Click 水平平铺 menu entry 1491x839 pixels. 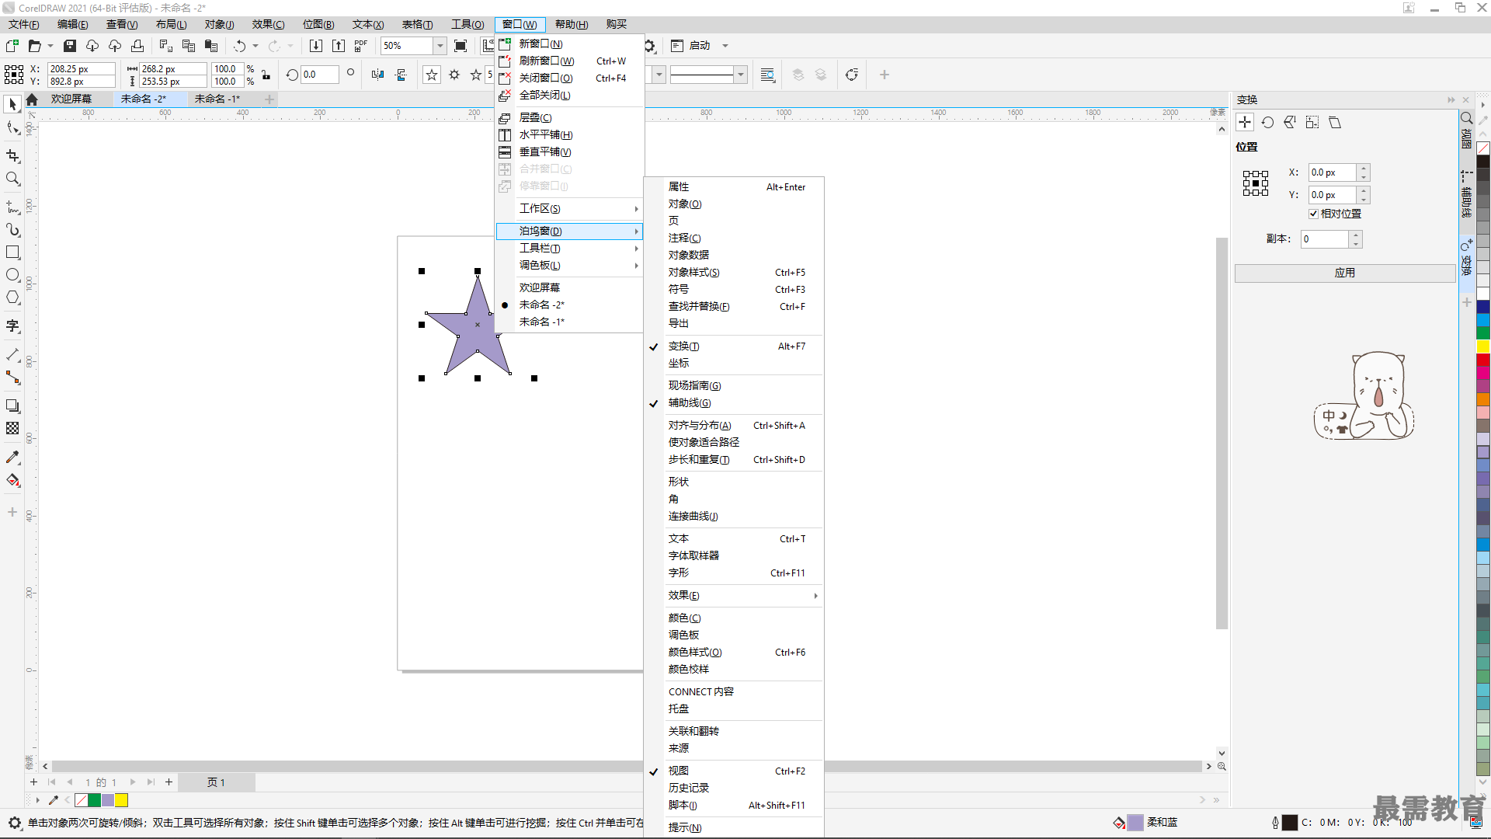tap(570, 135)
